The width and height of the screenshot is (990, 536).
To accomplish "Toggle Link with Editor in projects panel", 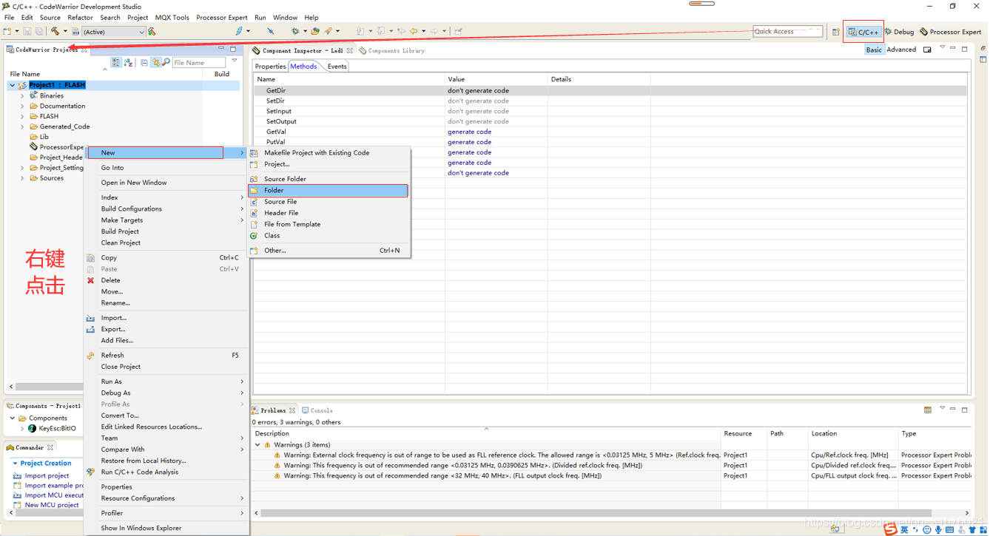I will tap(155, 63).
